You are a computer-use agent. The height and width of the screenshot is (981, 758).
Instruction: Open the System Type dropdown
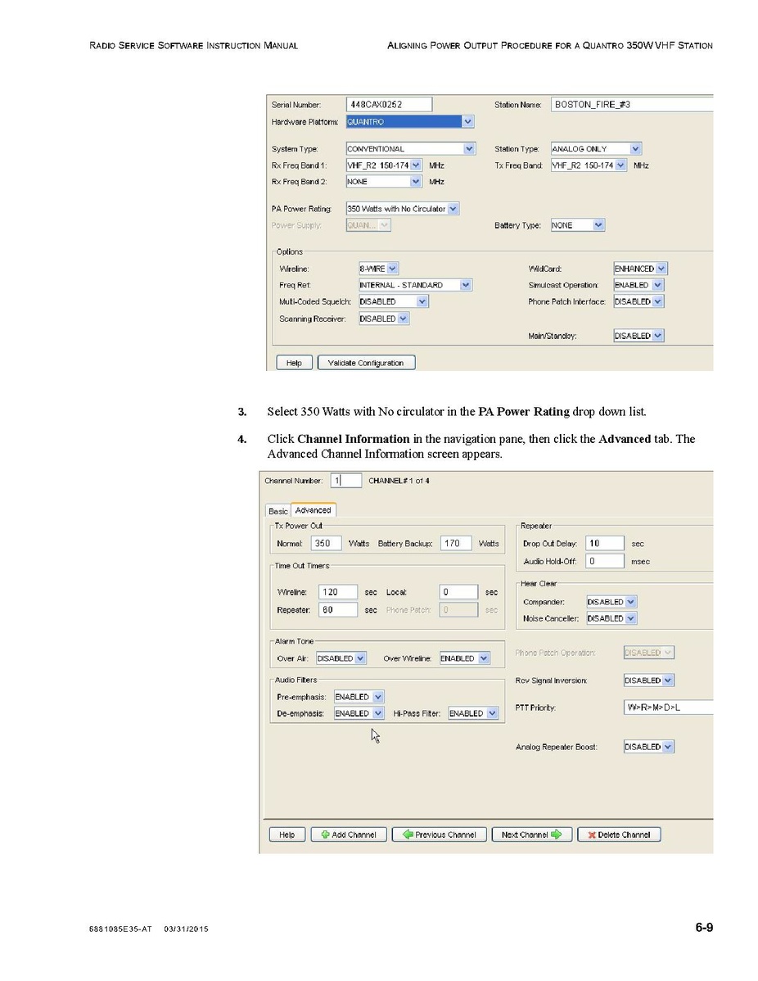[x=468, y=149]
